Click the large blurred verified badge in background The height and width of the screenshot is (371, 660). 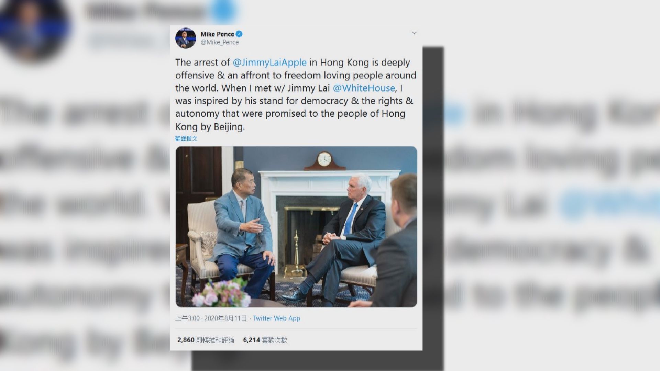pyautogui.click(x=223, y=11)
